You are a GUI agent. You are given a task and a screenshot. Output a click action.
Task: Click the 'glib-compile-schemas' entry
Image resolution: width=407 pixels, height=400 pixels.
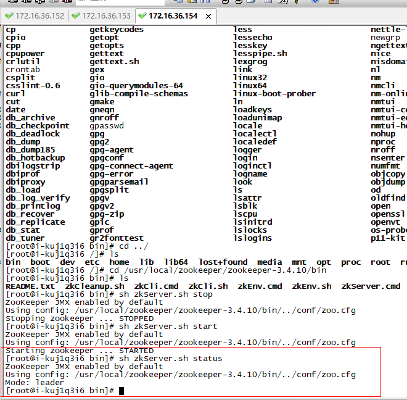(139, 94)
